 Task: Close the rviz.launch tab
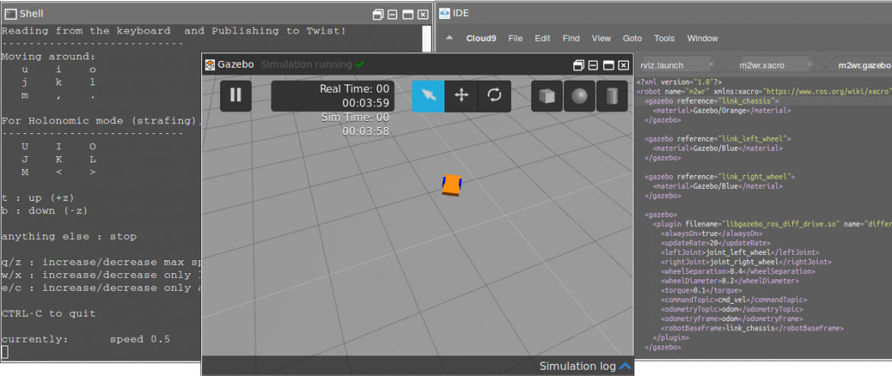(x=711, y=65)
